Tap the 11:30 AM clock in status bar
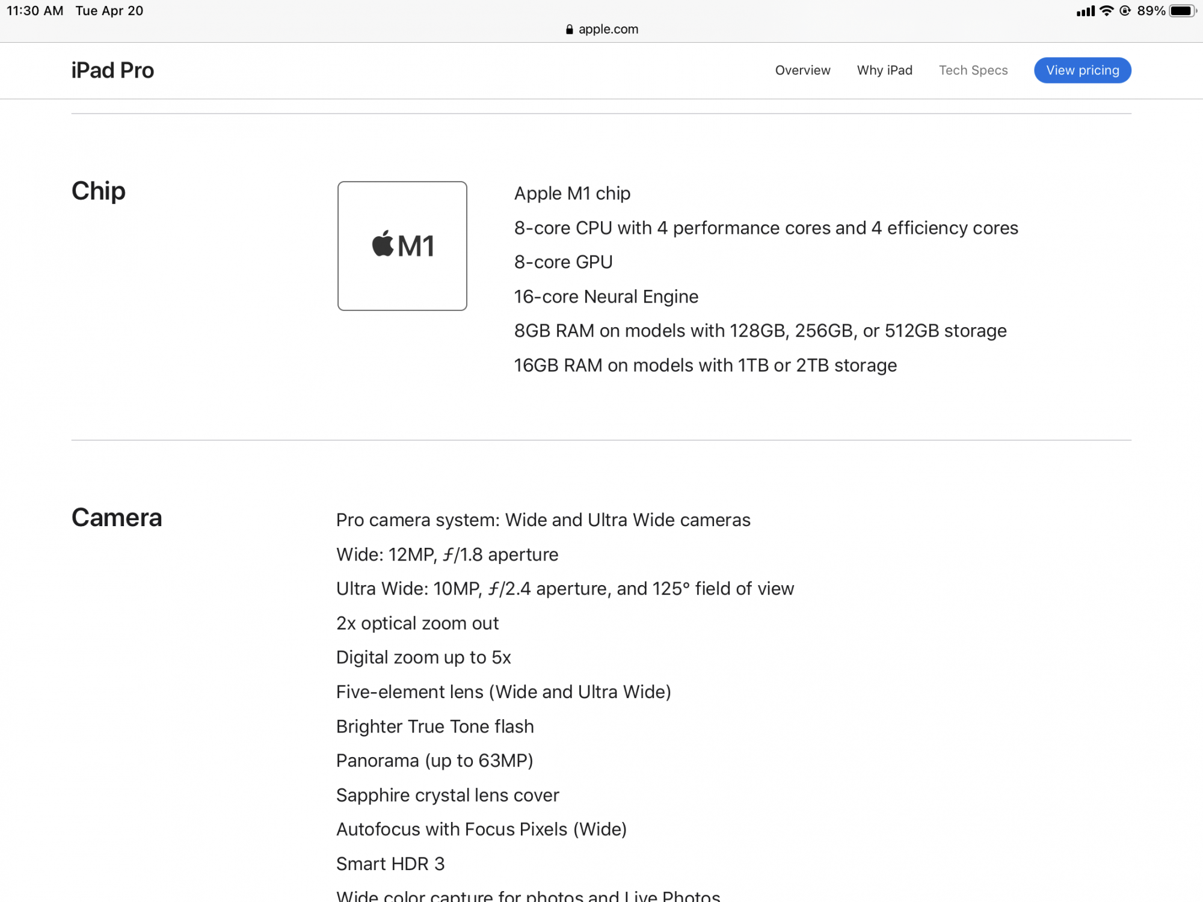 coord(35,11)
